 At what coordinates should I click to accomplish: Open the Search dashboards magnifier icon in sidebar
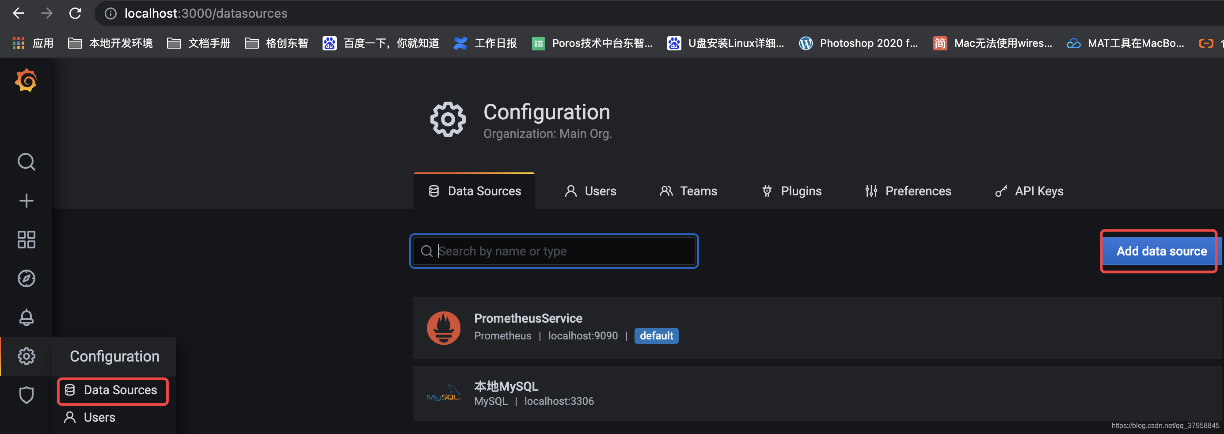pos(26,162)
